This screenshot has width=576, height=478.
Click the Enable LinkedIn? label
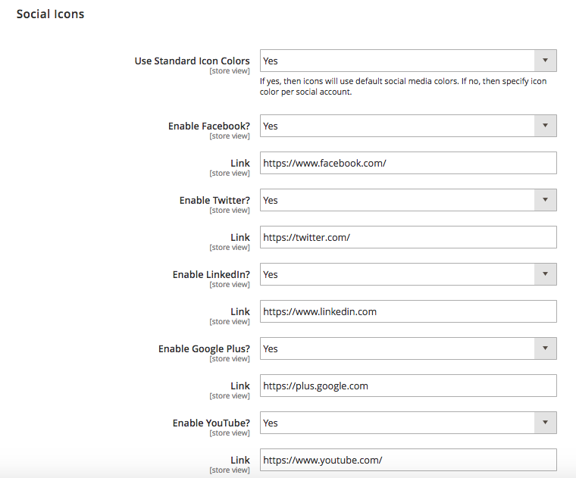(211, 275)
